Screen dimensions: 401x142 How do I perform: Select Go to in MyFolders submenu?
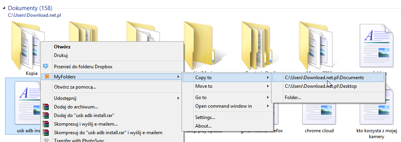tap(227, 98)
